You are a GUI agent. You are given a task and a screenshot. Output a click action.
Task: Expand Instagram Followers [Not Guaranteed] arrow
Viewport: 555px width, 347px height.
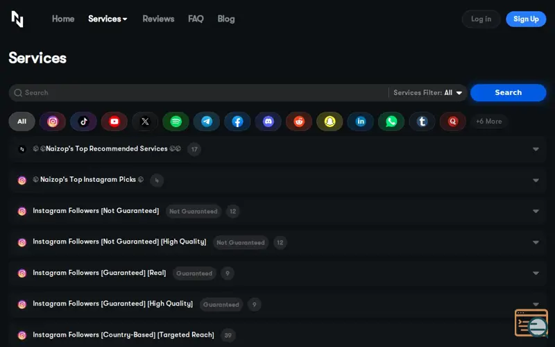tap(536, 212)
